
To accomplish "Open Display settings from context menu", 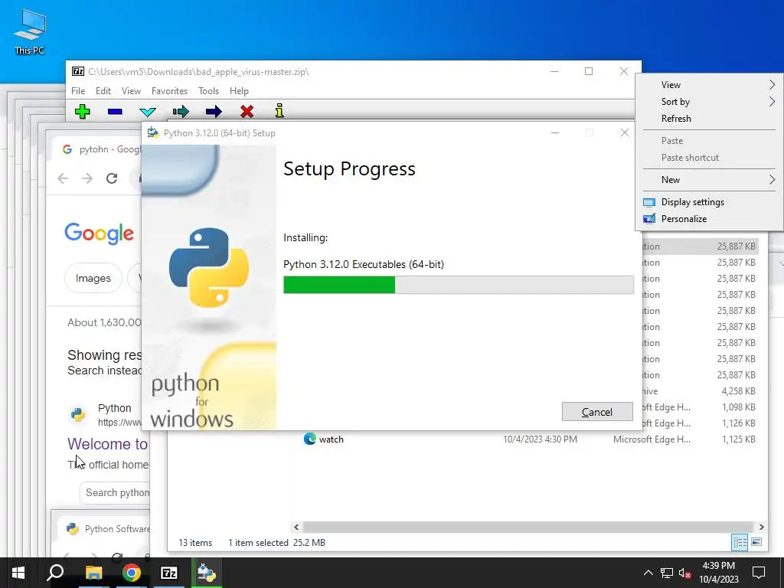I will point(710,202).
